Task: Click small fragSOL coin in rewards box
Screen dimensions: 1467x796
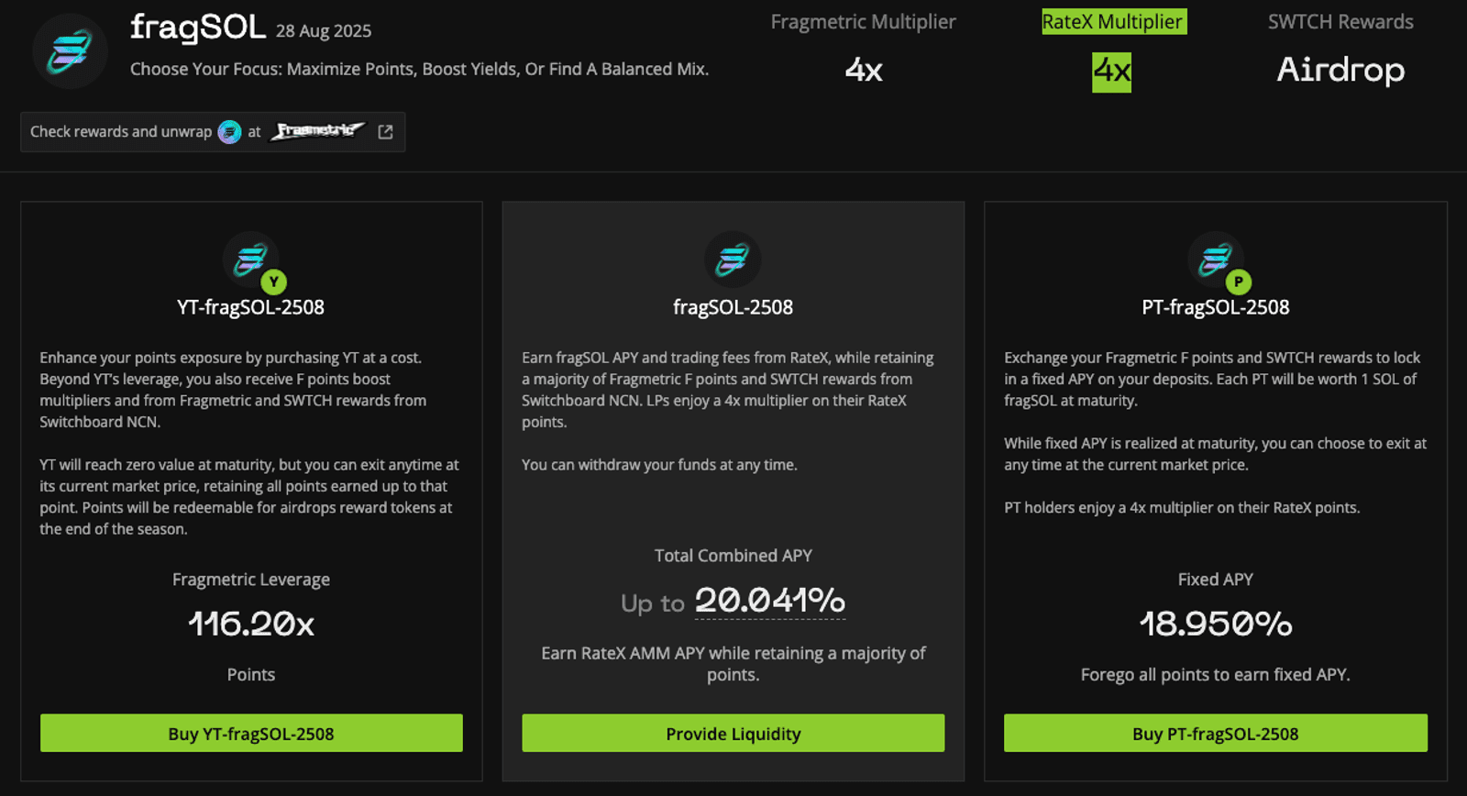Action: pyautogui.click(x=229, y=132)
